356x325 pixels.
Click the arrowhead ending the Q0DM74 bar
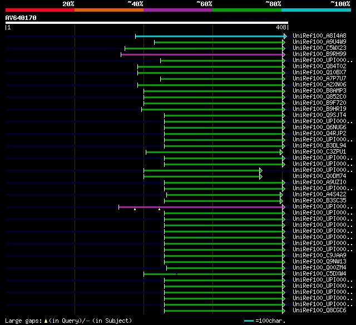click(x=261, y=176)
